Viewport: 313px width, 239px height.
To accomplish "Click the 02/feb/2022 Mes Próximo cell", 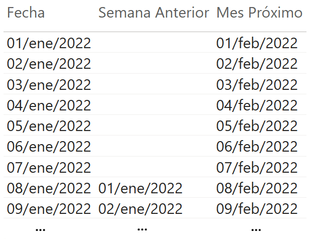I will pos(257,64).
